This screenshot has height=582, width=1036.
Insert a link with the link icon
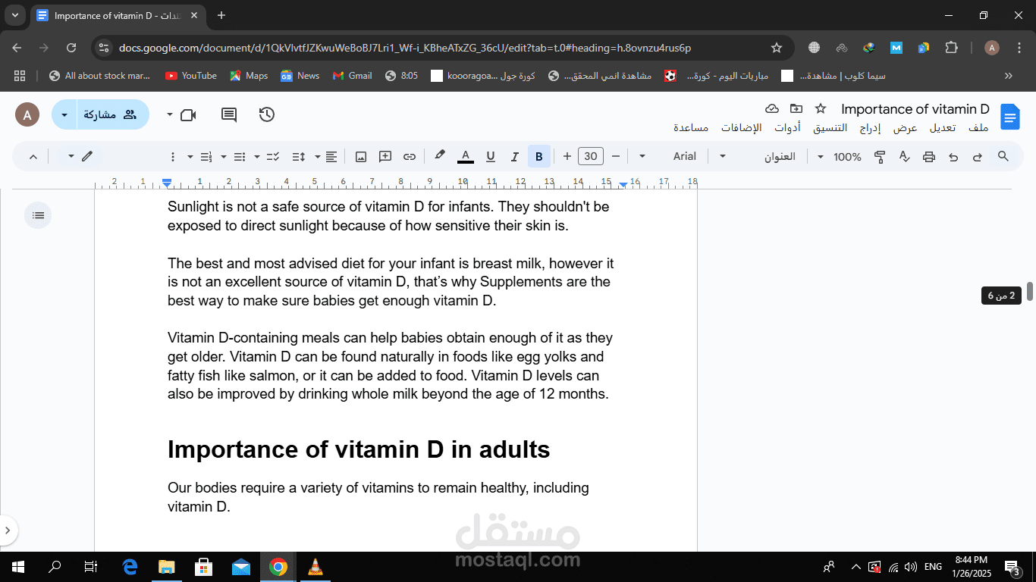(x=410, y=157)
